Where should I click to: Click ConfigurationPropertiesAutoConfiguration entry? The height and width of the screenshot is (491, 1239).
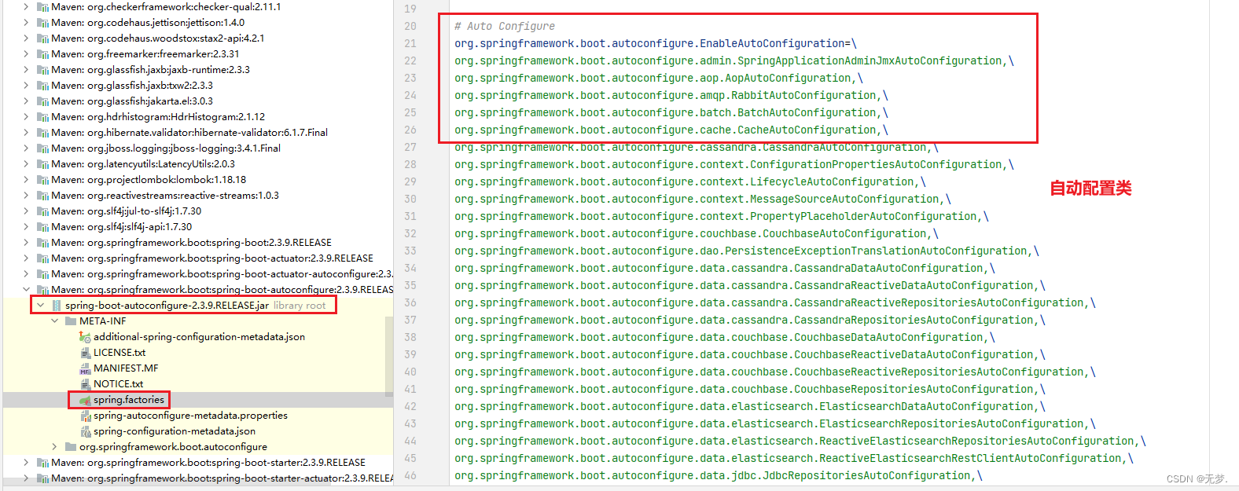(x=733, y=164)
